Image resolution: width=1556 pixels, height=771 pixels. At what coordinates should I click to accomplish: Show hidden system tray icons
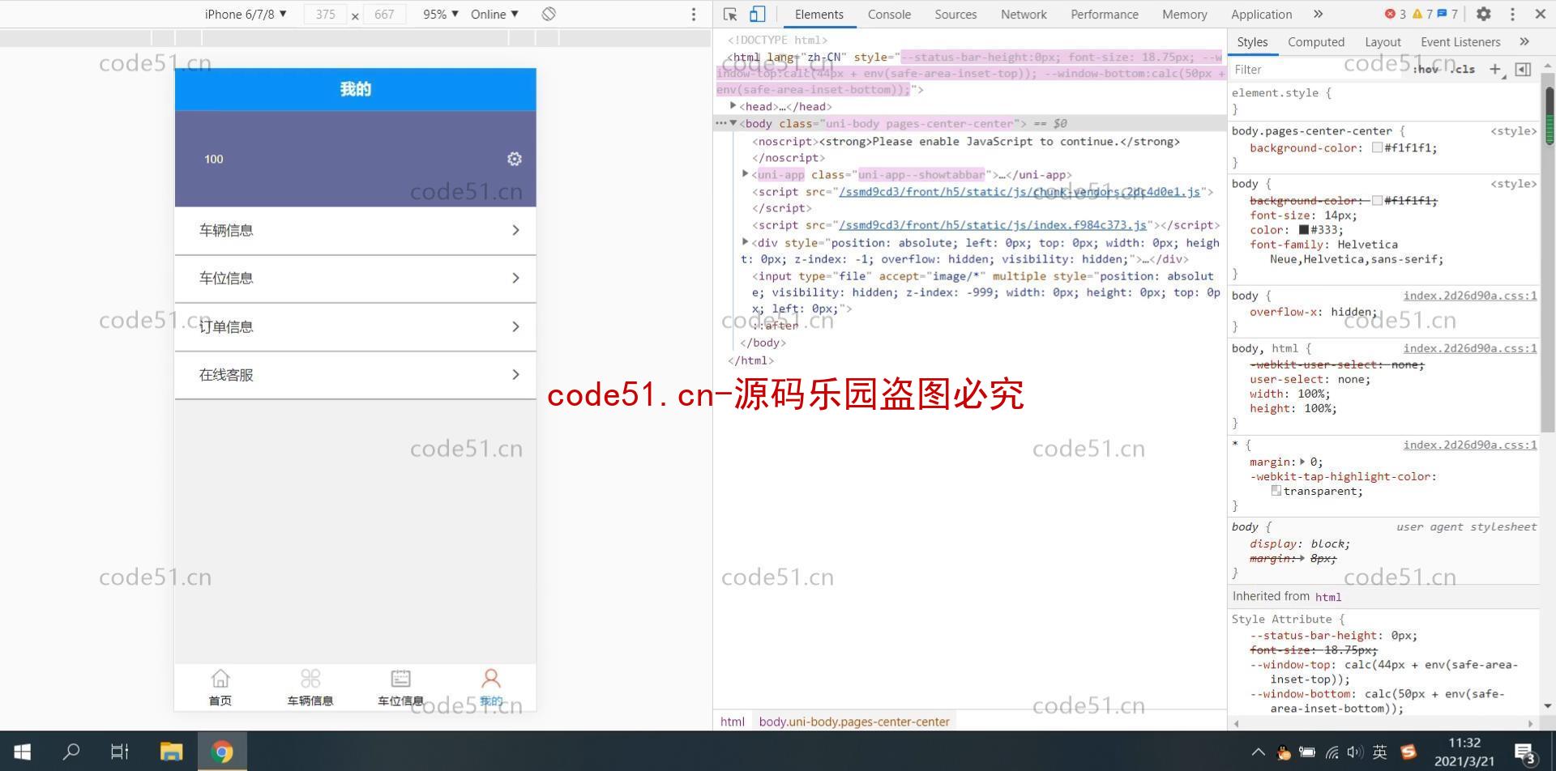1258,752
